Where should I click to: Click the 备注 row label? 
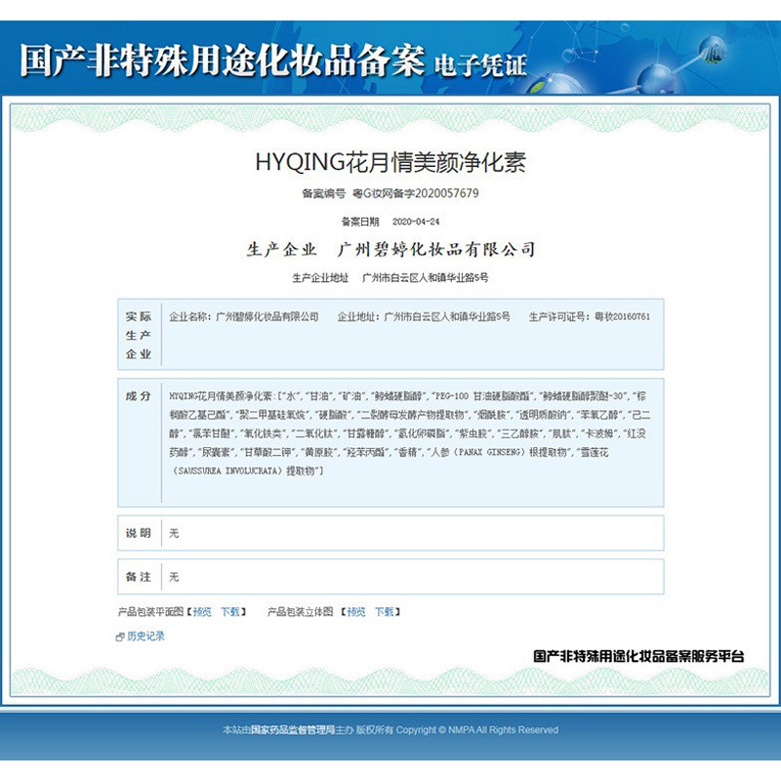[x=138, y=577]
